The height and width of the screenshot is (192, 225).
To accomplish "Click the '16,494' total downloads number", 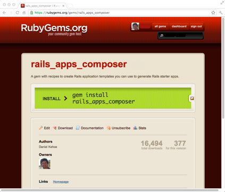I will tap(152, 143).
